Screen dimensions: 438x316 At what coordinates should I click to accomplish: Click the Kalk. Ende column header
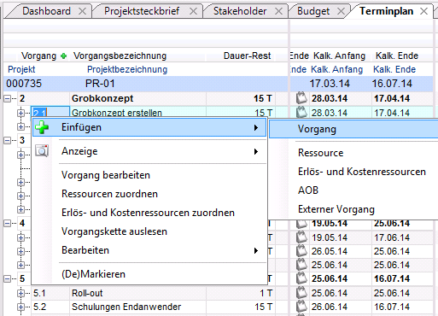tap(397, 56)
